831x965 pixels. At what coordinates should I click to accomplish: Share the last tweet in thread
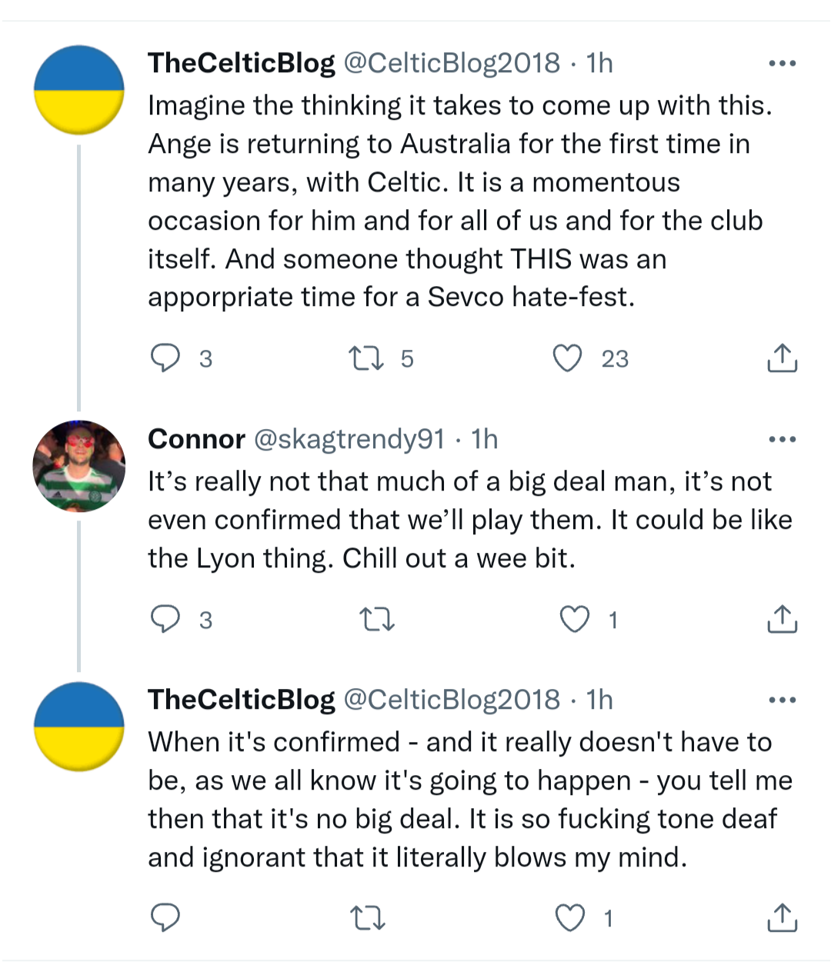782,917
